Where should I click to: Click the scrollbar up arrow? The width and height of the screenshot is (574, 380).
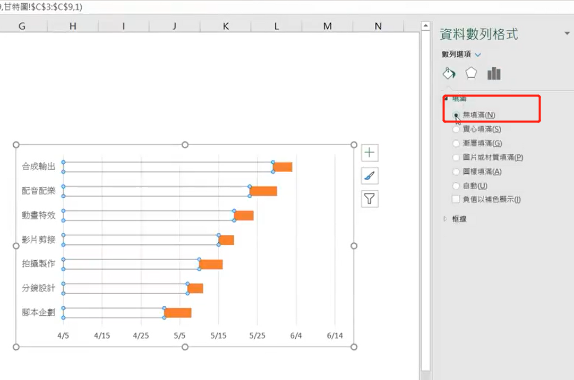point(425,26)
